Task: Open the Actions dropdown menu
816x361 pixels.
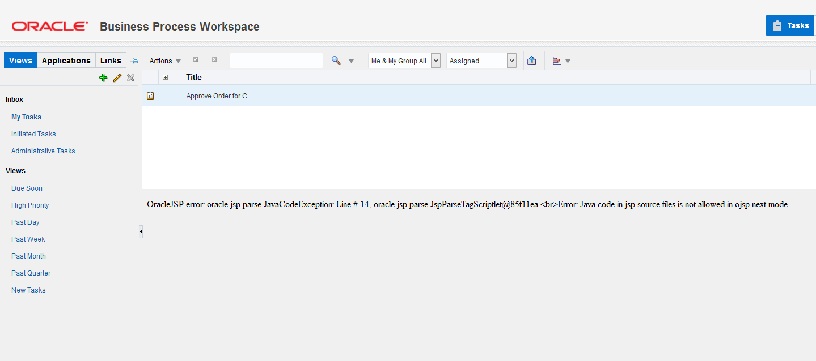Action: click(x=165, y=61)
